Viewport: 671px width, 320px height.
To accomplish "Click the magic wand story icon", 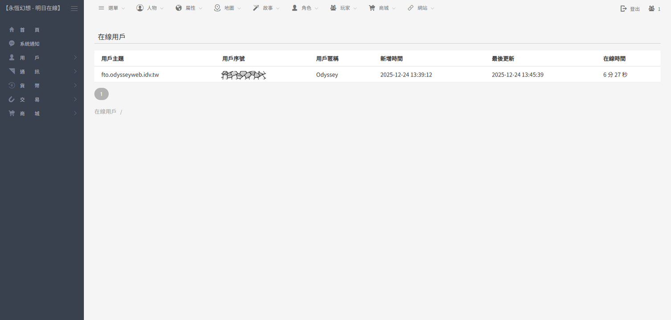I will pos(256,8).
